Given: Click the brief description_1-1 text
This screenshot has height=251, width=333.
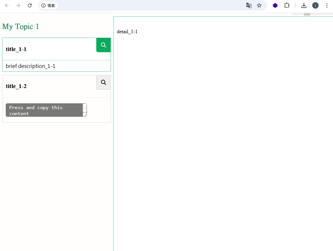Looking at the screenshot, I should [31, 66].
